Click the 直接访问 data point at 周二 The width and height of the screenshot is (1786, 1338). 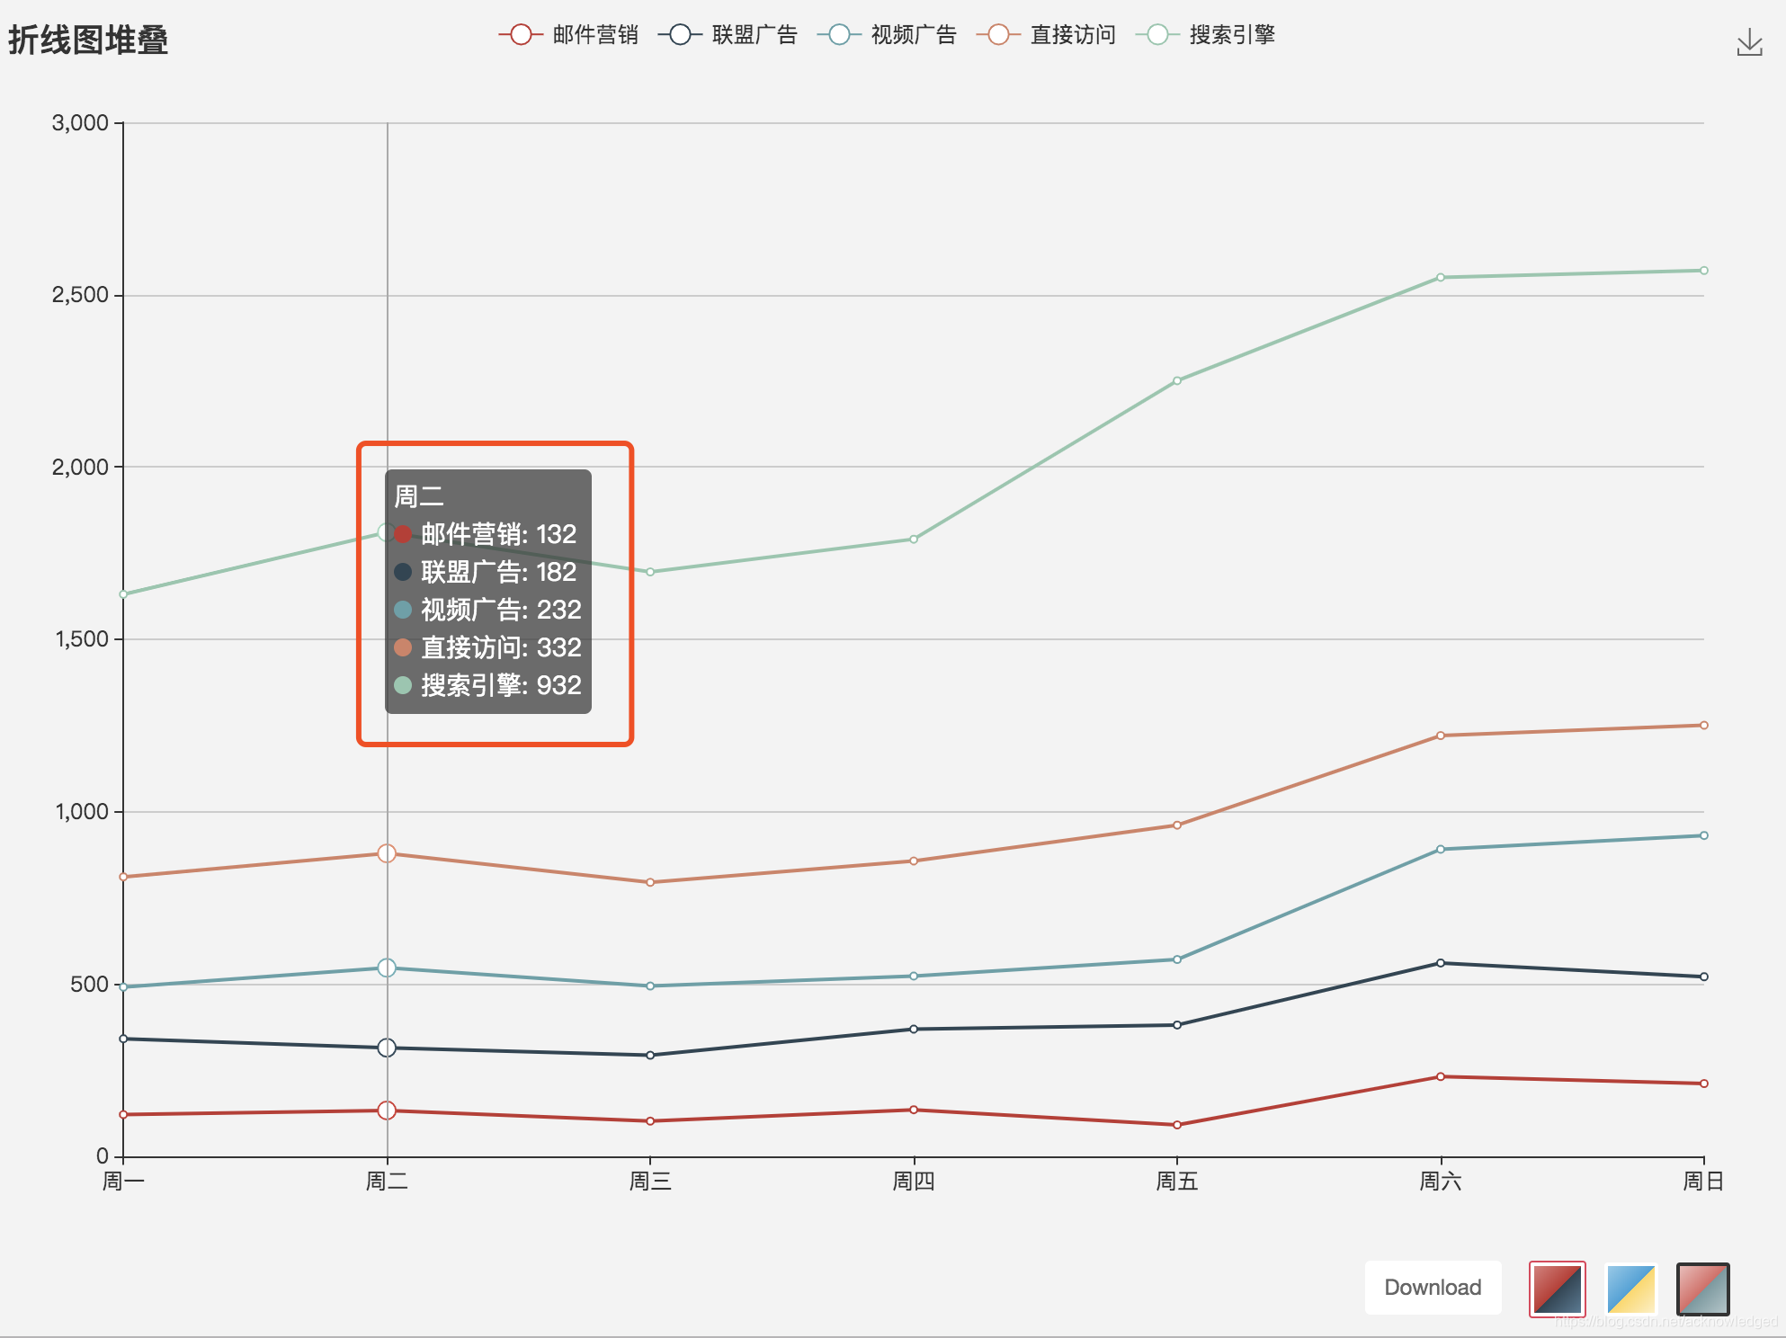[387, 852]
